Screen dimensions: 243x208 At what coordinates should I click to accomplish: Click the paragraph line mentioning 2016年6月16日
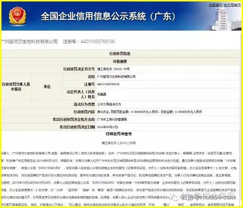coord(119,160)
